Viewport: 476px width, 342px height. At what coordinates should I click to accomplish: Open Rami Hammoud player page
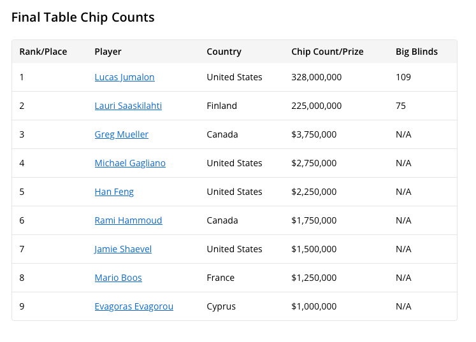point(129,220)
